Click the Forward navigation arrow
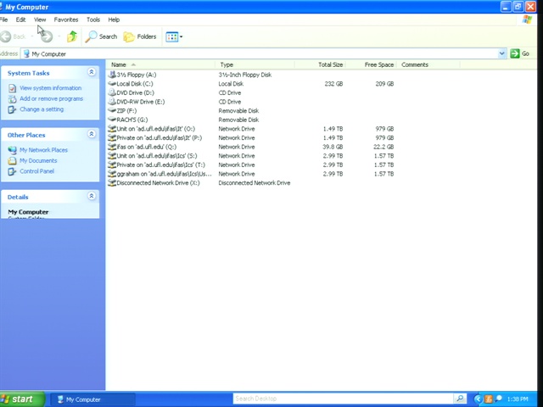543x407 pixels. pyautogui.click(x=47, y=36)
